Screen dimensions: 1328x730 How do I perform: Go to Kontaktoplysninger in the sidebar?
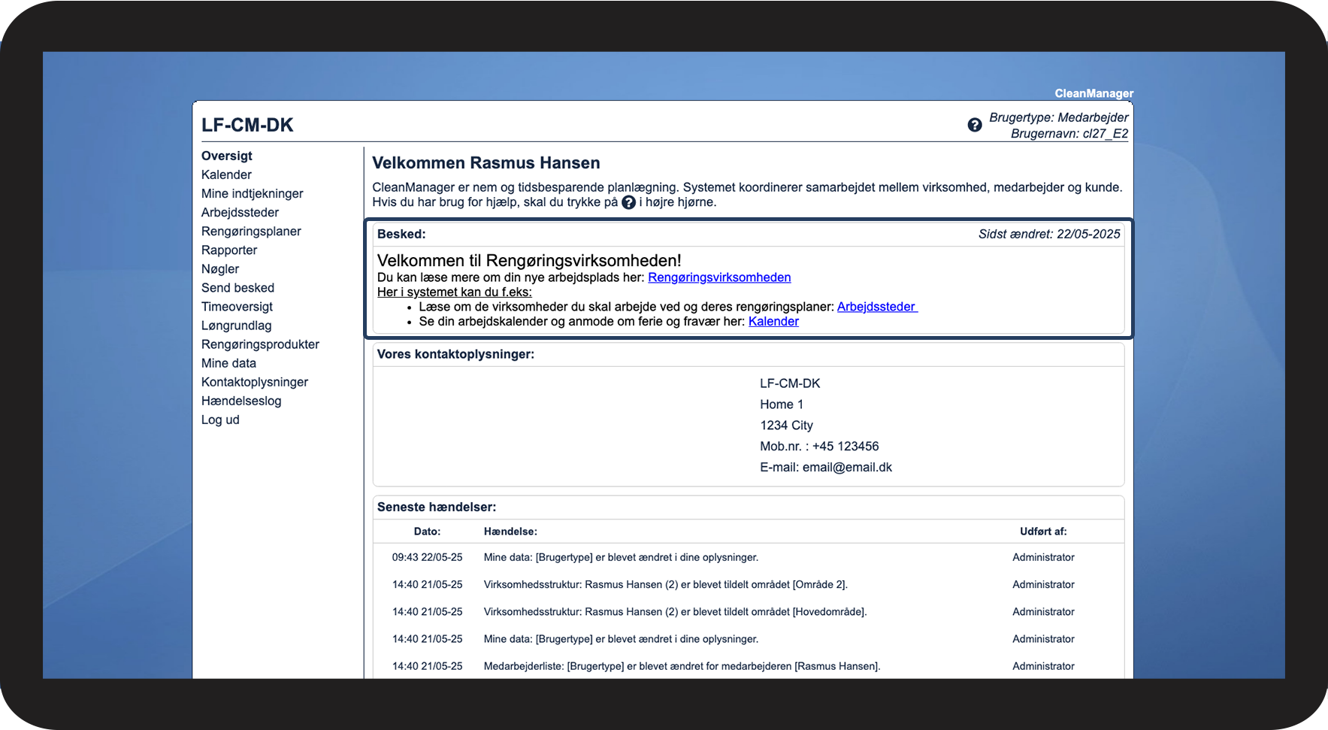tap(255, 381)
